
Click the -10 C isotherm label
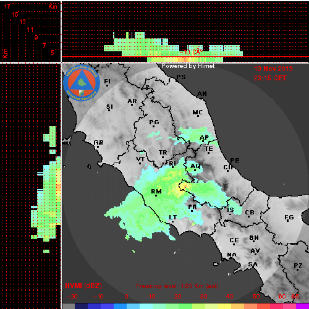click(191, 53)
